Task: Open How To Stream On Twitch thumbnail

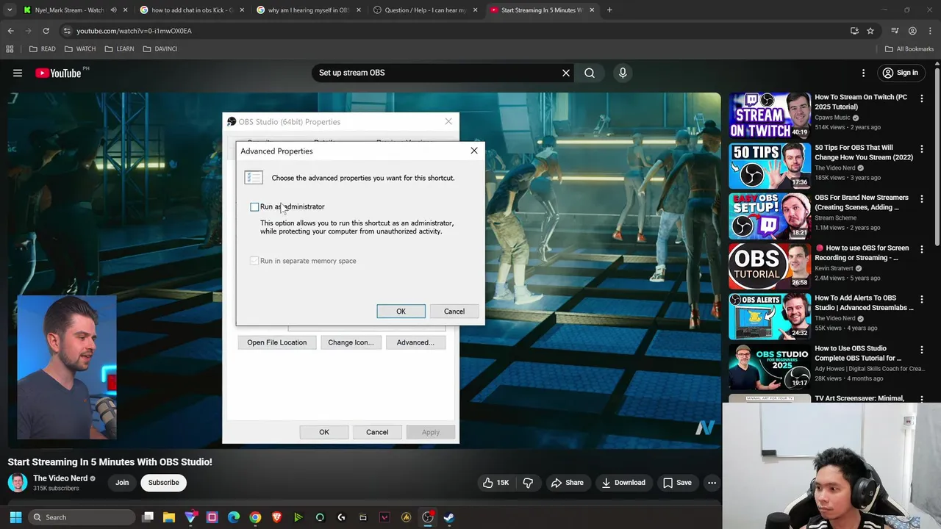Action: click(x=770, y=115)
